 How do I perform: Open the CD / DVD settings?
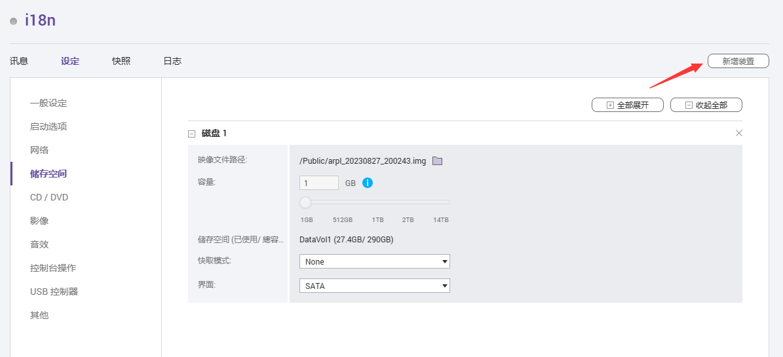49,197
